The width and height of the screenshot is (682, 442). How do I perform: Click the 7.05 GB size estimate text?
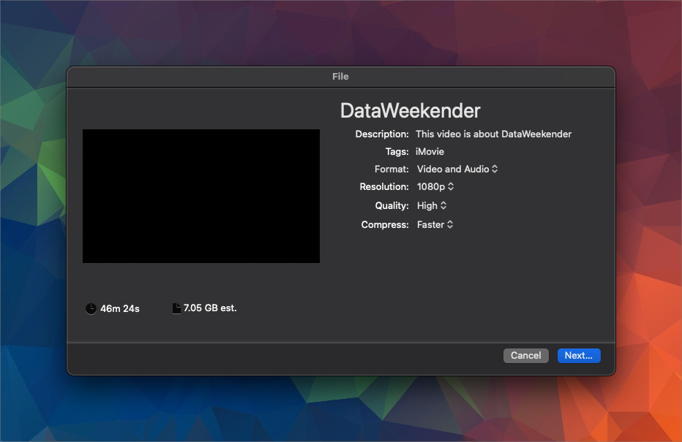tap(210, 308)
